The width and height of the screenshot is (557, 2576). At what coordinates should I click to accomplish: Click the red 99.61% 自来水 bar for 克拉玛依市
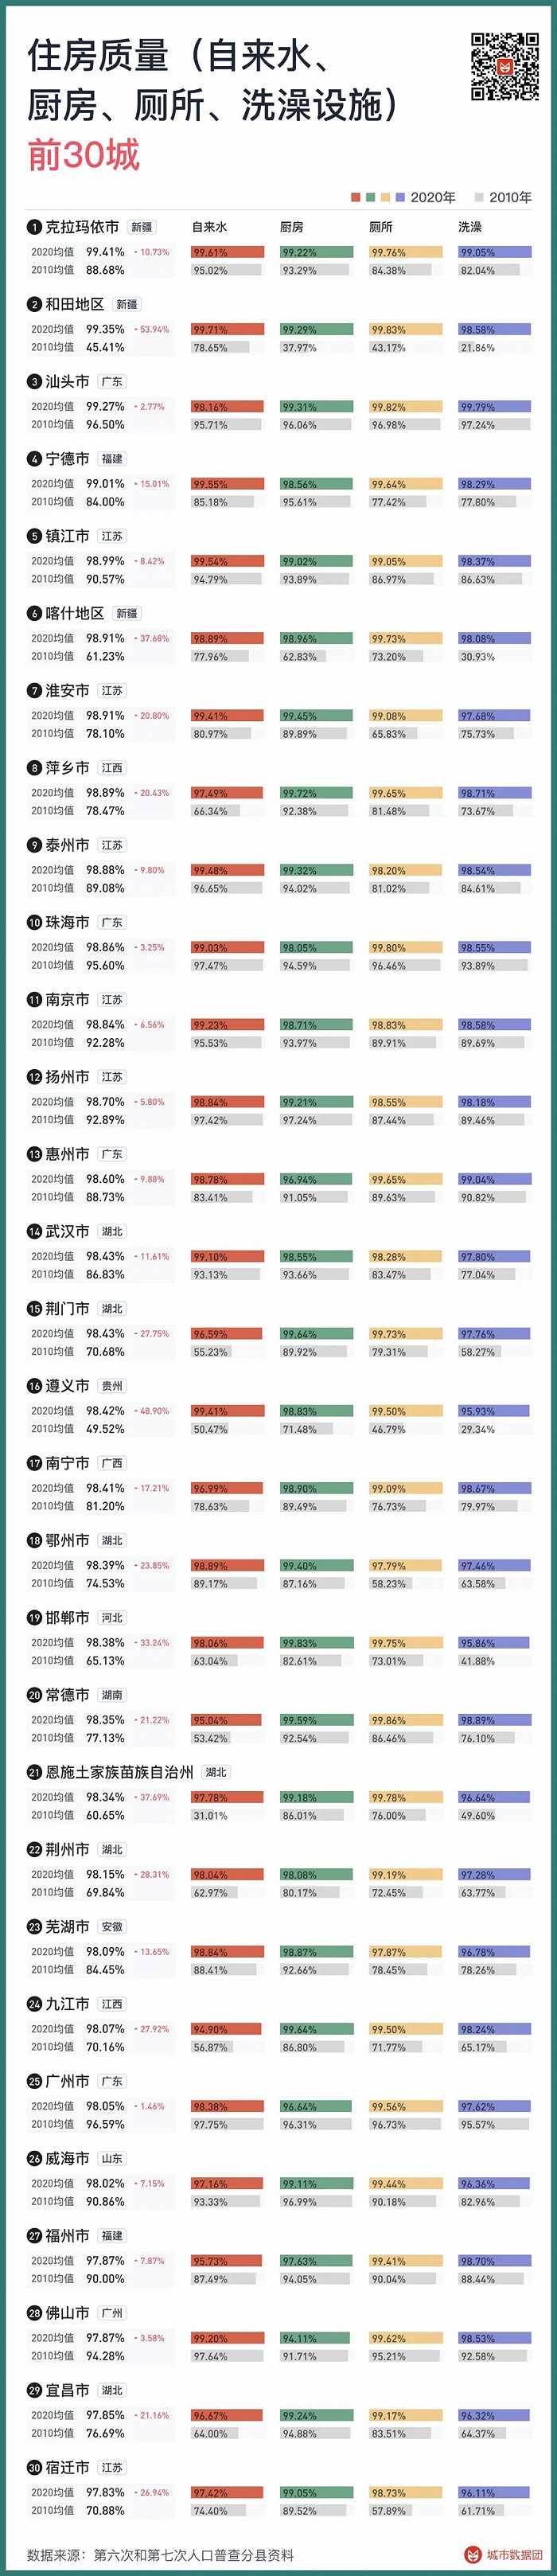tap(227, 253)
